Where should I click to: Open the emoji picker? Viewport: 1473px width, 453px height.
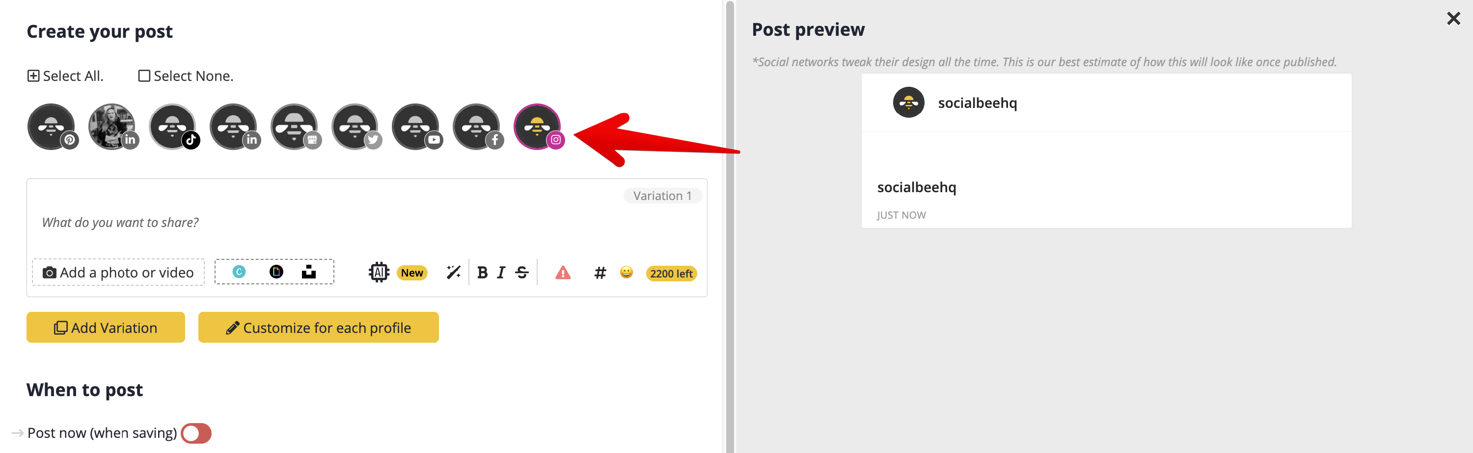[626, 273]
